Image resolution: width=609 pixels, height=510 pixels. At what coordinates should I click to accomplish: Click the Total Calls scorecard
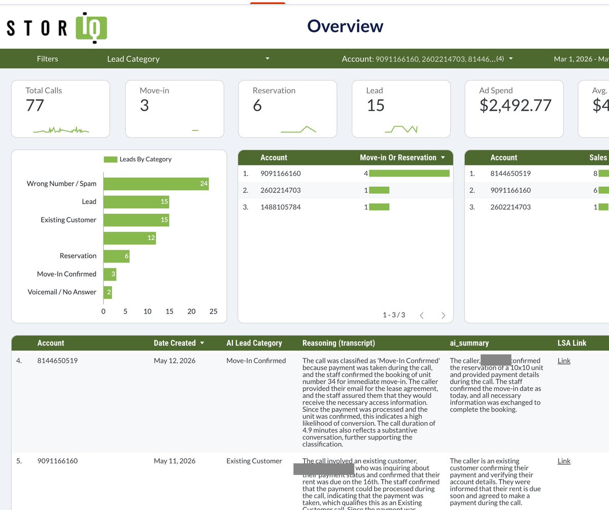60,109
